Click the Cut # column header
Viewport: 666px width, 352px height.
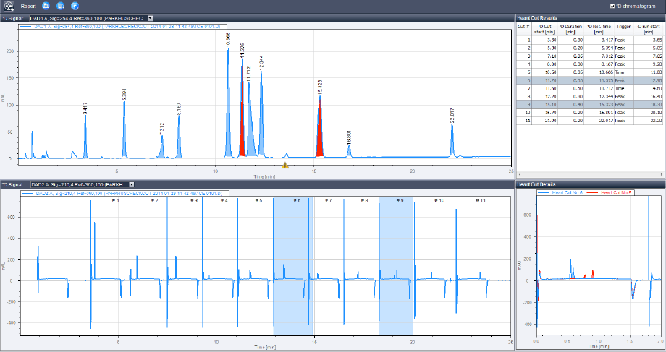(523, 27)
